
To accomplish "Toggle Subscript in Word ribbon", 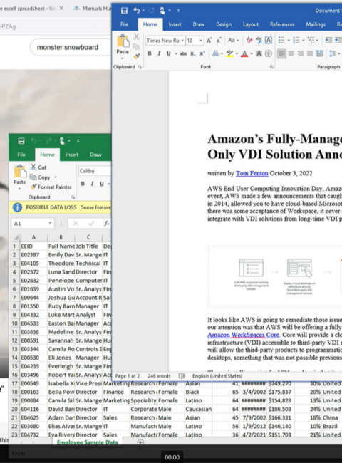I will (192, 53).
